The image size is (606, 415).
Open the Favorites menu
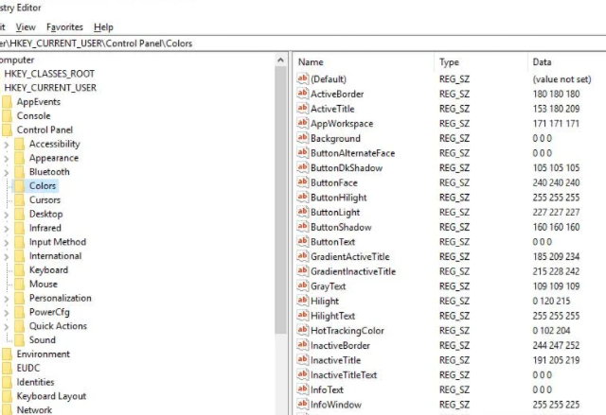click(64, 27)
